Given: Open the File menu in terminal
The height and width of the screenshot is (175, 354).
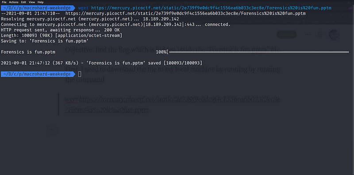Looking at the screenshot, I should [x=4, y=2].
